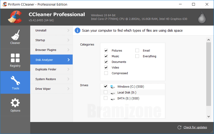214x134 pixels.
Task: Click the Duplicate Finder row chevron
Action: [68, 69]
